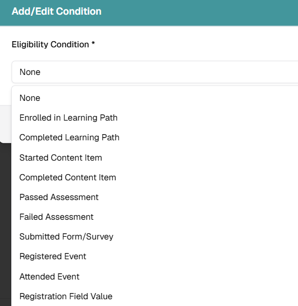Image resolution: width=298 pixels, height=306 pixels.
Task: Click the Eligibility Condition field label
Action: 50,45
